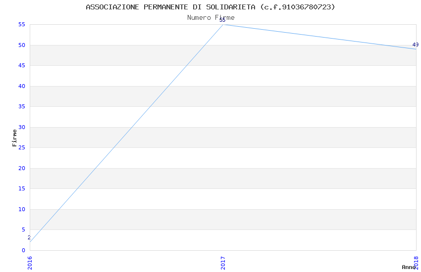421x272 pixels.
Task: Click the 2017 x-axis year label
Action: pos(223,263)
